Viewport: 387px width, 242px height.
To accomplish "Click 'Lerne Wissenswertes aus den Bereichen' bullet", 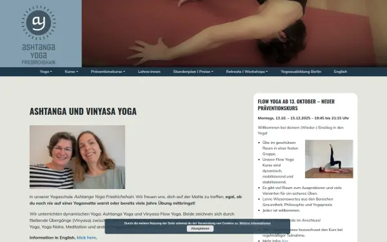I will pyautogui.click(x=297, y=202).
